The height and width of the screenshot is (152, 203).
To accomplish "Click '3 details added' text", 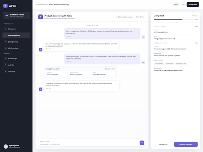I will 110,69.
